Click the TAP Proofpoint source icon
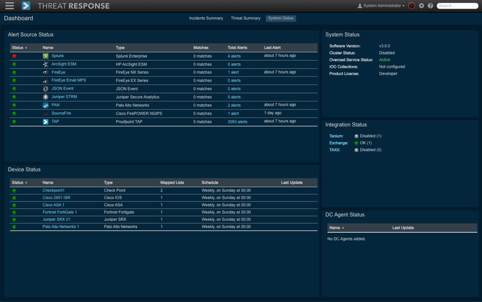This screenshot has height=302, width=482. click(46, 122)
